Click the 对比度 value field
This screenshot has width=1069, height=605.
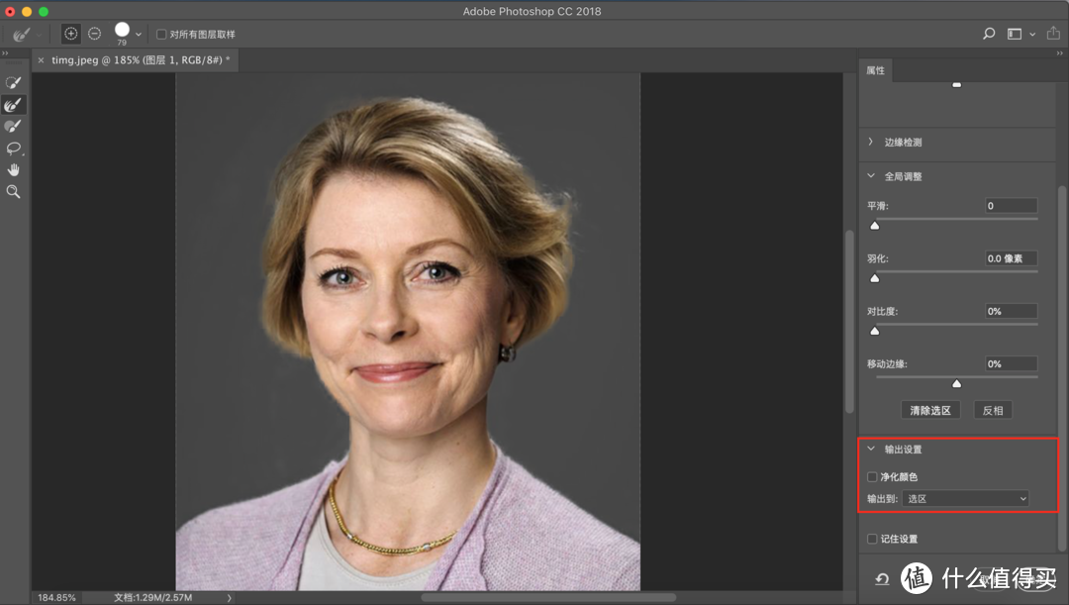pos(1011,311)
